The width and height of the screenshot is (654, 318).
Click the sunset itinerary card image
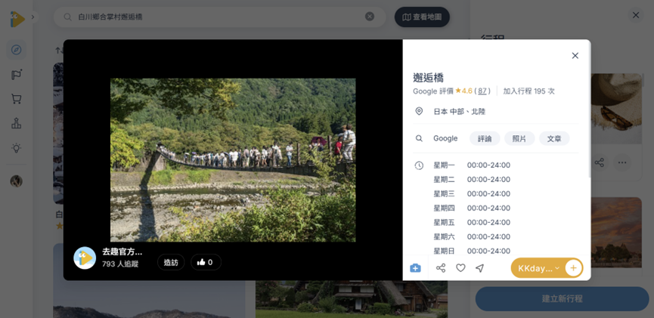616,232
